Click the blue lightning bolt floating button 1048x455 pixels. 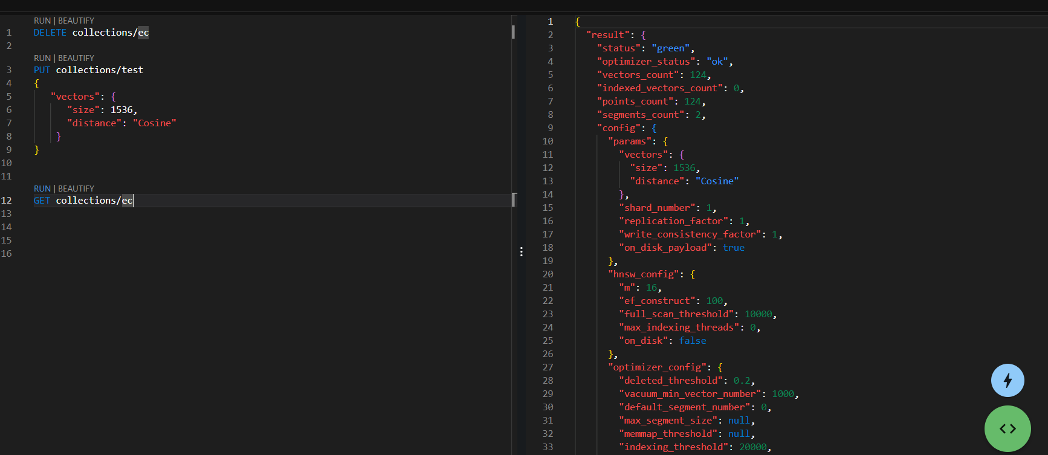point(1007,380)
